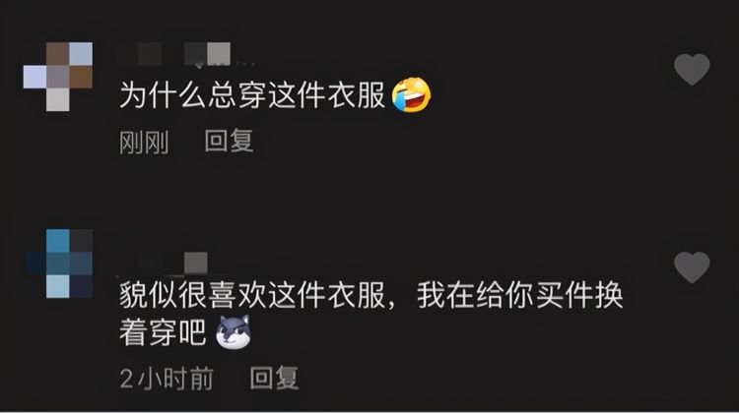Tap "衣服" right before the laughing emoji
The image size is (739, 413).
(x=357, y=95)
